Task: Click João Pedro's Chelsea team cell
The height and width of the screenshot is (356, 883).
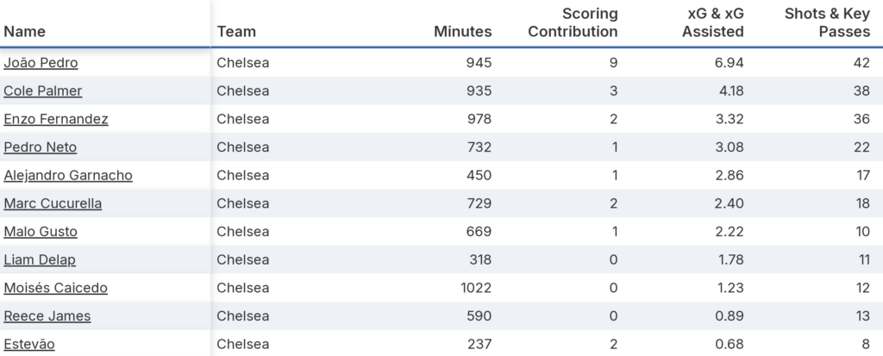Action: (243, 63)
